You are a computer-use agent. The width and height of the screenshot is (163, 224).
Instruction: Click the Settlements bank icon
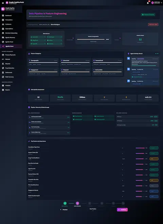point(3,73)
